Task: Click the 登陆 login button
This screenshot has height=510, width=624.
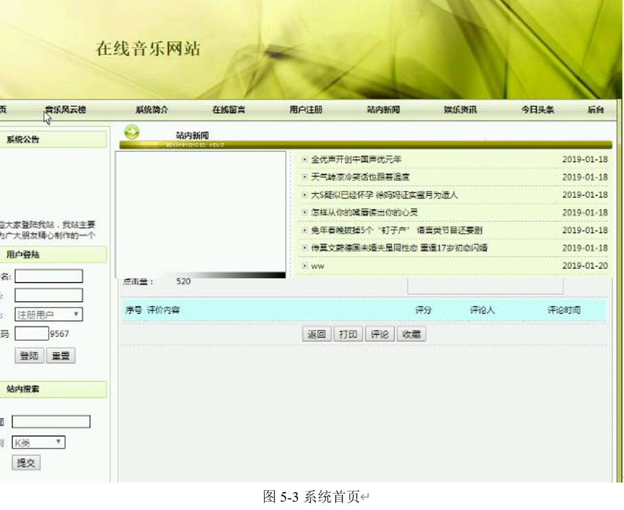Action: [x=29, y=355]
